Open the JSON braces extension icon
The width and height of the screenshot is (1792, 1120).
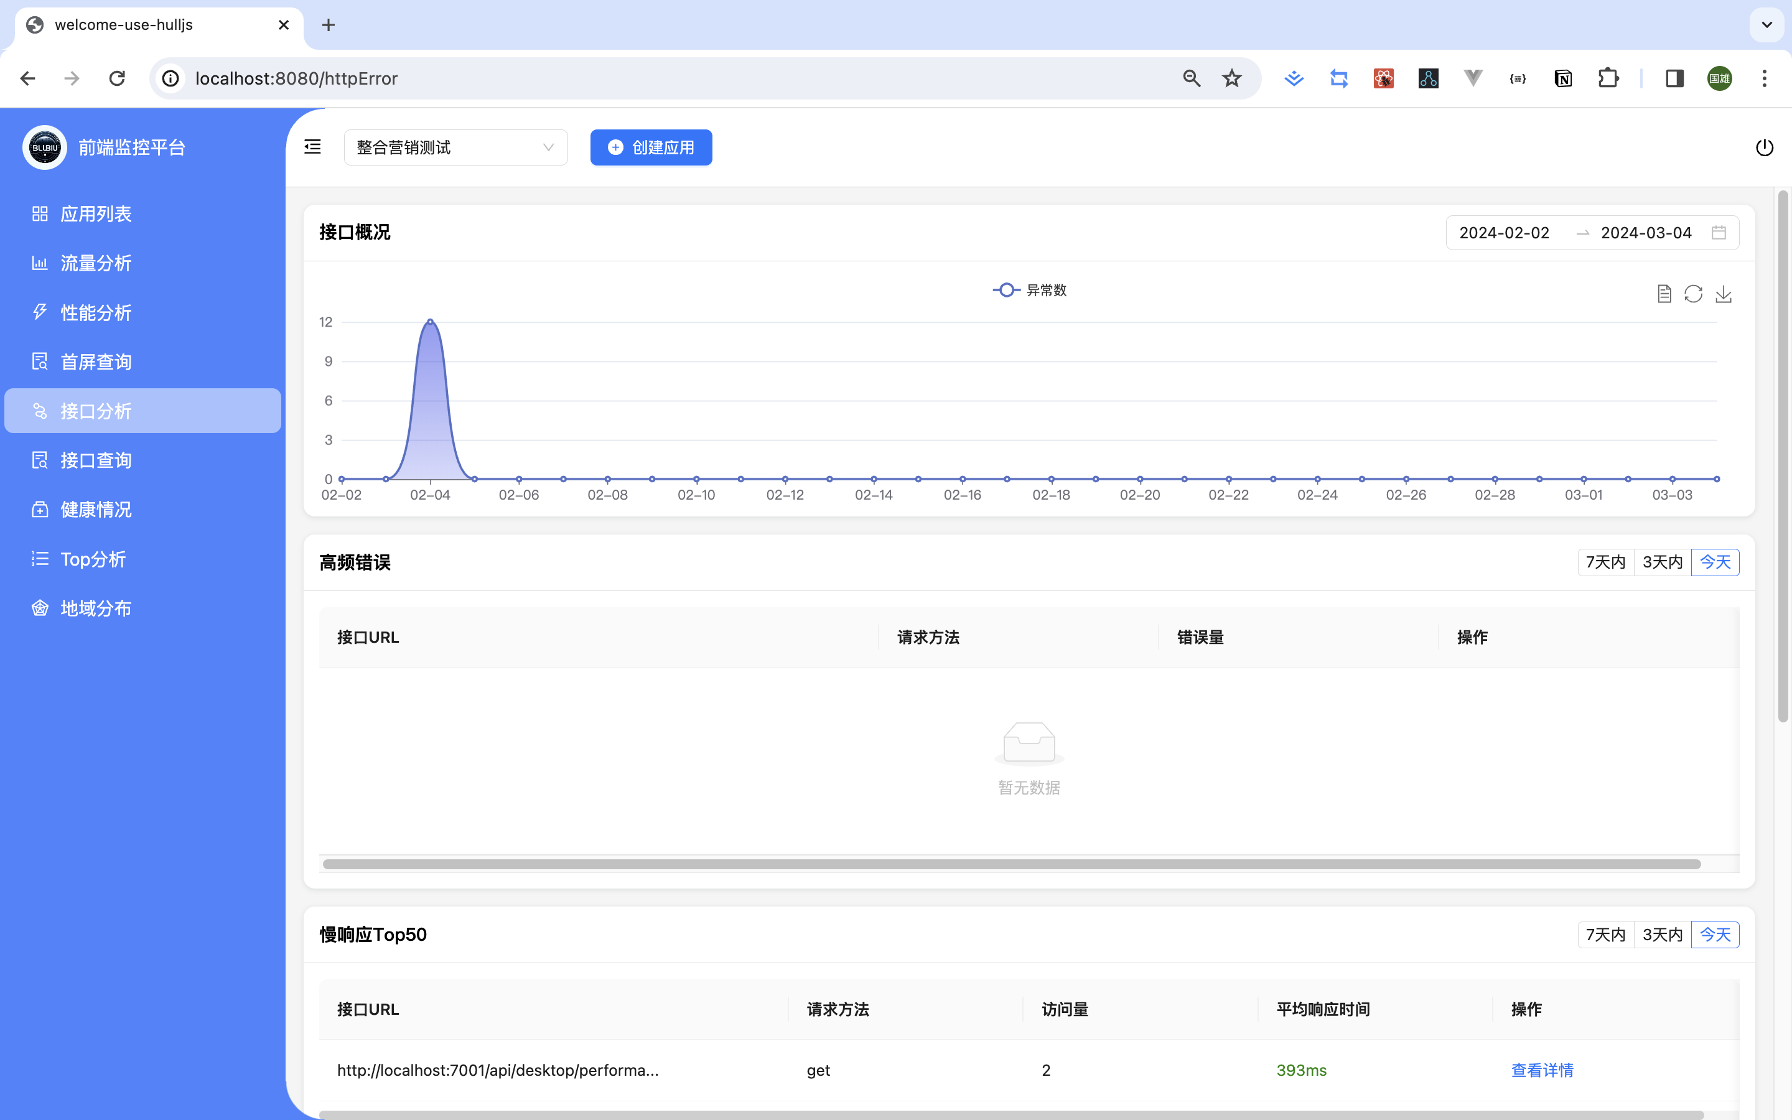1518,78
